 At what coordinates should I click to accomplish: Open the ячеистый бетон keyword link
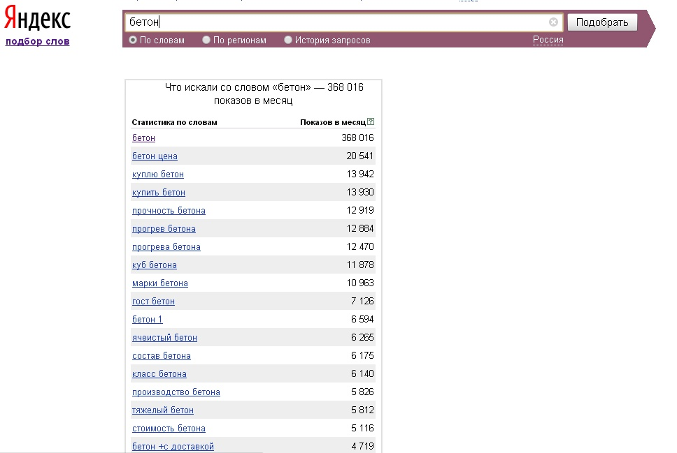164,338
